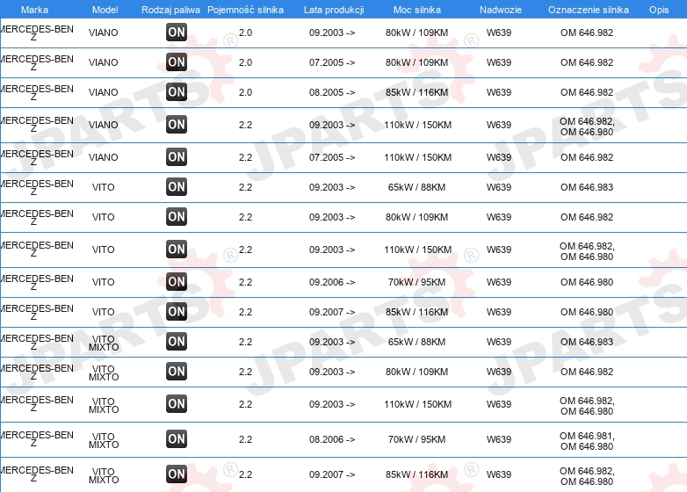Viewport: 687px width, 492px height.
Task: Select W639 body in the VIANO 08.2005 row
Action: coord(499,92)
